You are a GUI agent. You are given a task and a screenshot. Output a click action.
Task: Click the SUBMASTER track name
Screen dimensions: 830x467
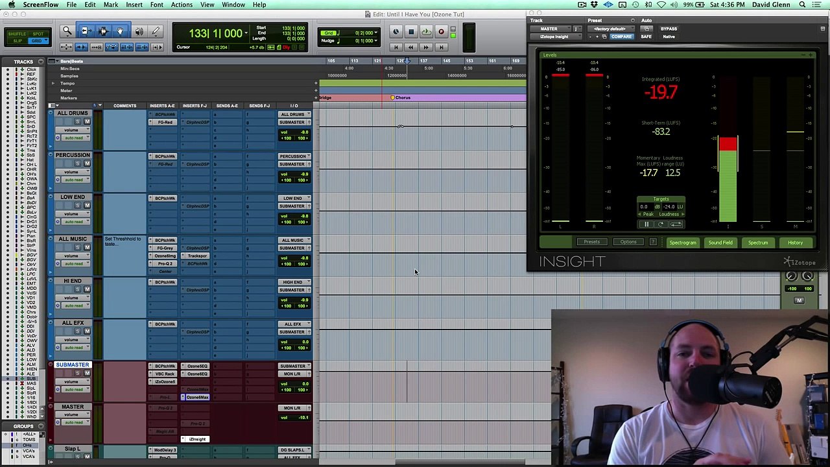tap(73, 365)
